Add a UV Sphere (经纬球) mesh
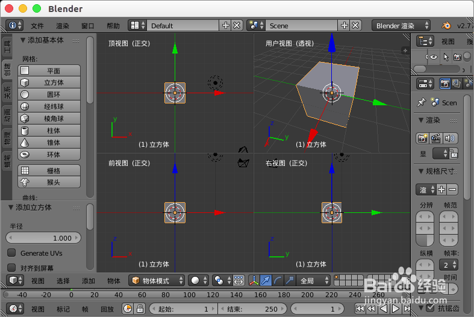The height and width of the screenshot is (317, 474). 49,106
